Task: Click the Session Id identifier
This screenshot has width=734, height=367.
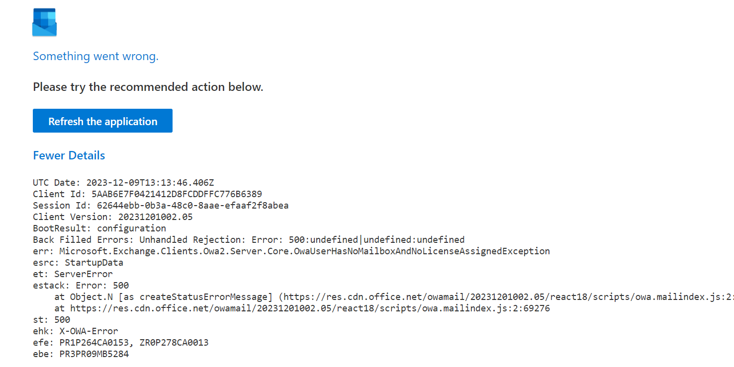Action: 194,205
